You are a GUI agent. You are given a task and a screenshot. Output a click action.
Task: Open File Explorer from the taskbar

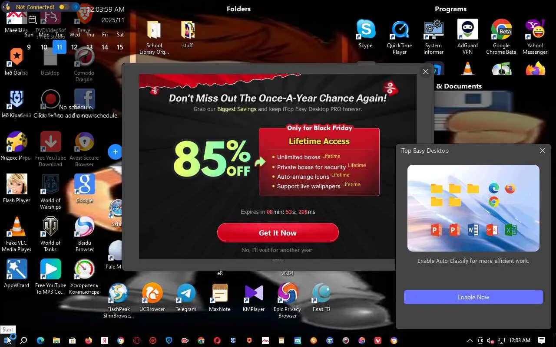click(x=56, y=340)
